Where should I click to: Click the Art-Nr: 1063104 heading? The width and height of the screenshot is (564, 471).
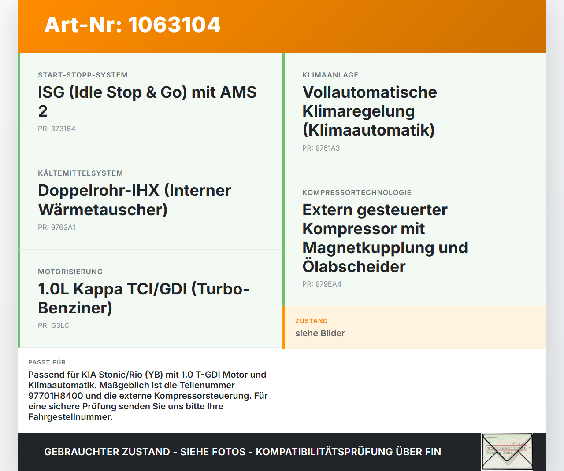[x=132, y=25]
